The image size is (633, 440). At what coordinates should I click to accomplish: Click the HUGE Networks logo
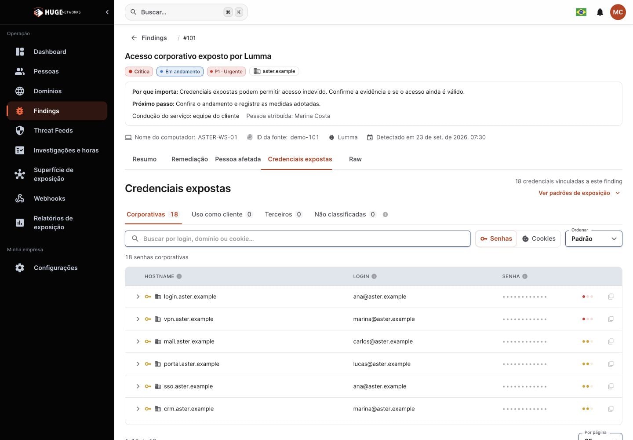click(57, 12)
